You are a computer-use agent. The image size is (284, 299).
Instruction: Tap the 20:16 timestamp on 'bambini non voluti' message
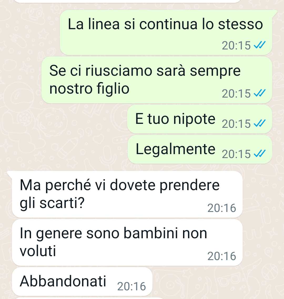pos(222,256)
